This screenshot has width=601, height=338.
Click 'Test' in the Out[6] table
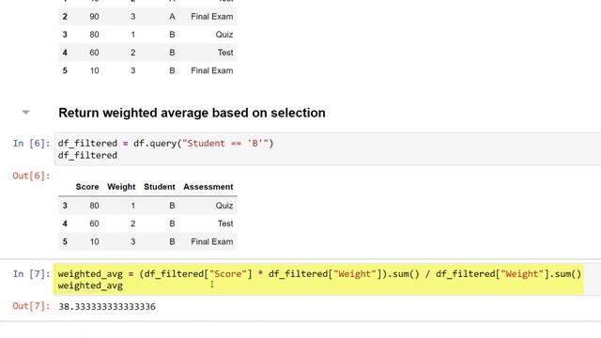[225, 223]
